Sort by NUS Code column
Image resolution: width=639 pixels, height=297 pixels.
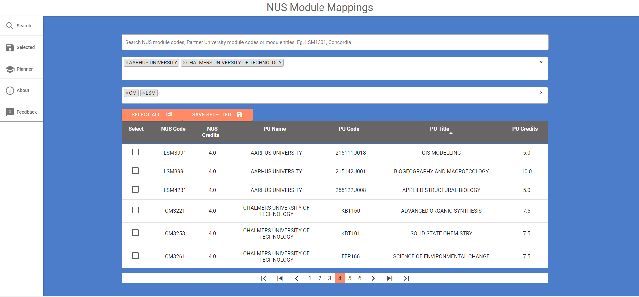pos(173,129)
